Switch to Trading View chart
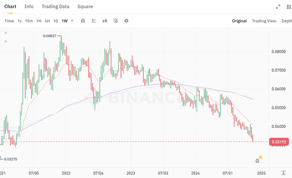The width and height of the screenshot is (292, 178). pyautogui.click(x=264, y=21)
